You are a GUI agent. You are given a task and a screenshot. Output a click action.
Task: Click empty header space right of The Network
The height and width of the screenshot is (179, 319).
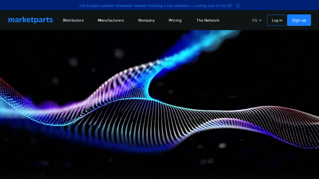click(235, 20)
